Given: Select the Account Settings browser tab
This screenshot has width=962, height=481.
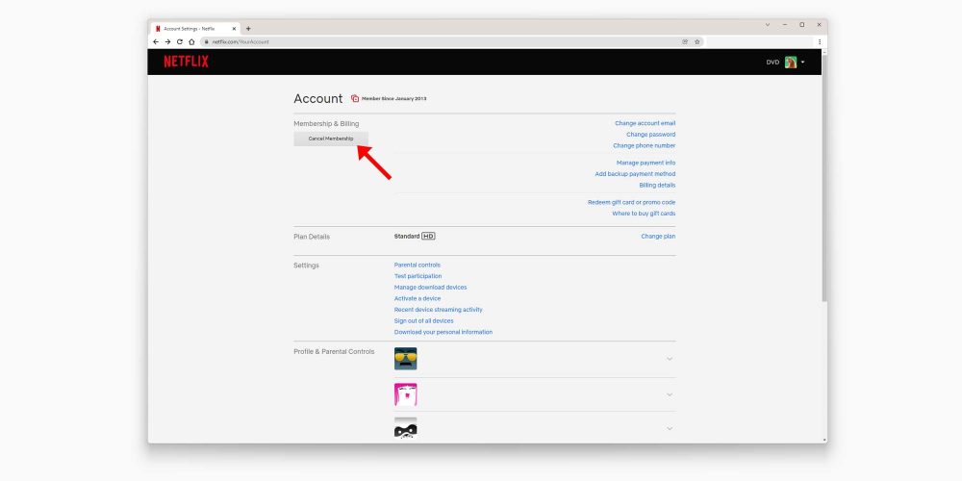Looking at the screenshot, I should click(192, 28).
